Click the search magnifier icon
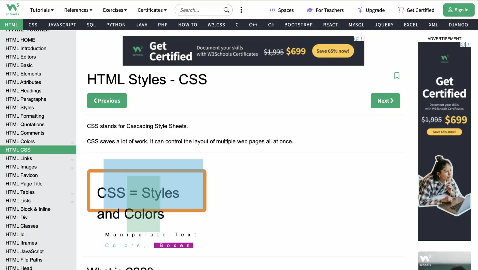 tap(226, 10)
